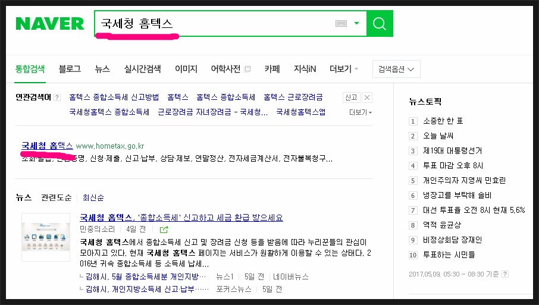Image resolution: width=539 pixels, height=305 pixels.
Task: Open the 검색옵션 dropdown
Action: 396,69
